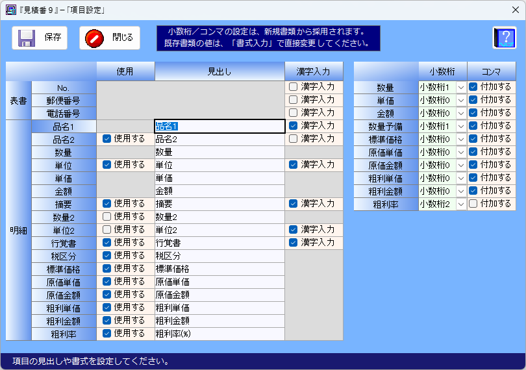The height and width of the screenshot is (370, 526).
Task: Open 小数桁 dropdown for 金額
Action: [461, 113]
